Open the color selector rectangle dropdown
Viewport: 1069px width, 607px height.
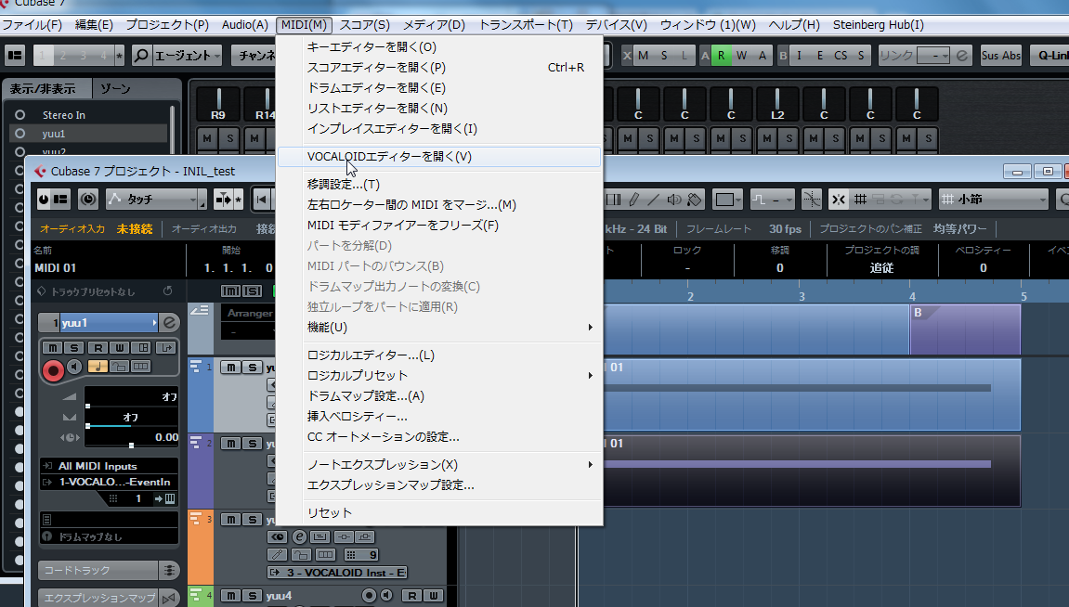(x=727, y=199)
